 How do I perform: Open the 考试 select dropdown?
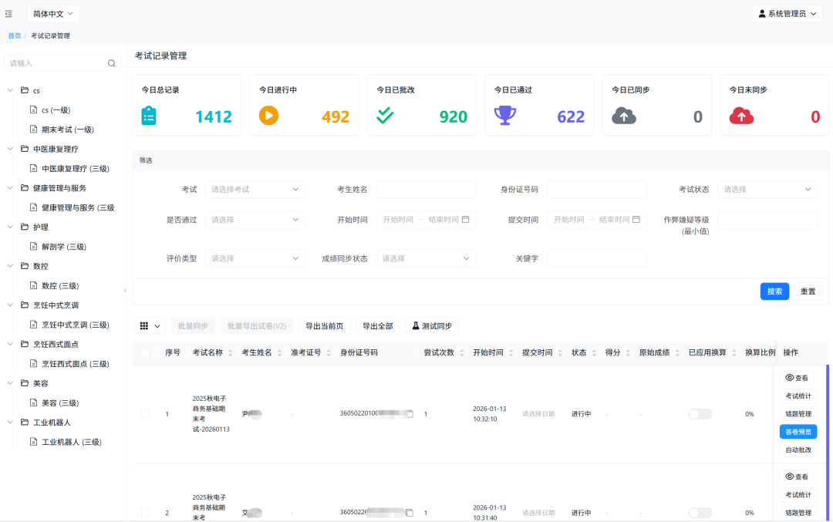pos(255,189)
